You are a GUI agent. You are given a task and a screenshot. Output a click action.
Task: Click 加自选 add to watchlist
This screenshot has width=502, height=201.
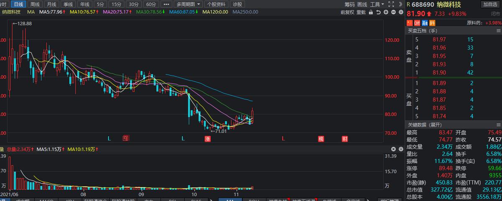tap(490, 4)
